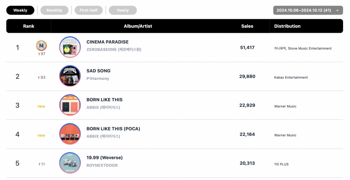
Task: Open the CINEMA PARADISE album cover
Action: 70,47
